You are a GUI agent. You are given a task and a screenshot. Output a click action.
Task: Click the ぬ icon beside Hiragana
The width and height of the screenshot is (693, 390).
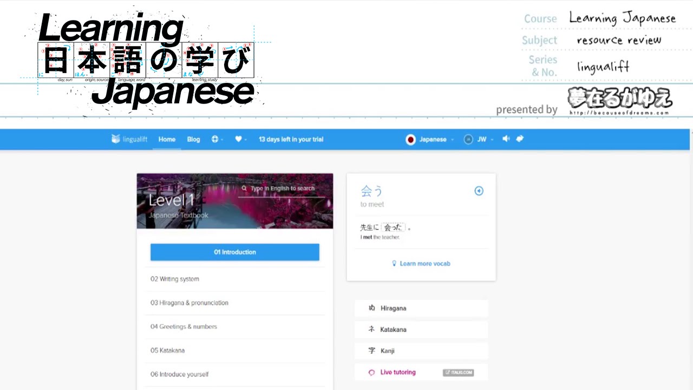click(371, 308)
